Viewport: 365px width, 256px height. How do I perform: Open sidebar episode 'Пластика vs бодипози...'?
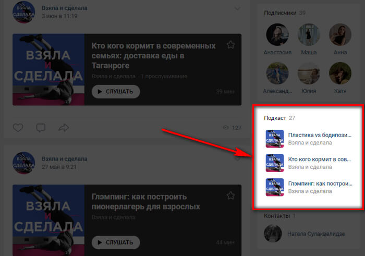click(320, 135)
